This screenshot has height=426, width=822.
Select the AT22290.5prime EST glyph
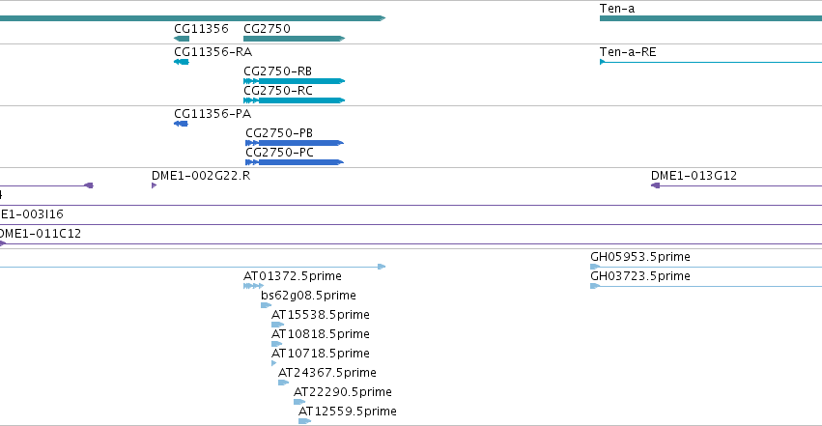[299, 402]
